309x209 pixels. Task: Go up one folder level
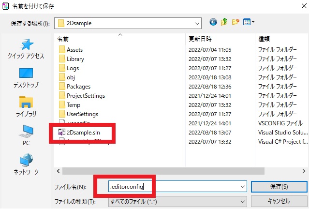[x=224, y=22]
